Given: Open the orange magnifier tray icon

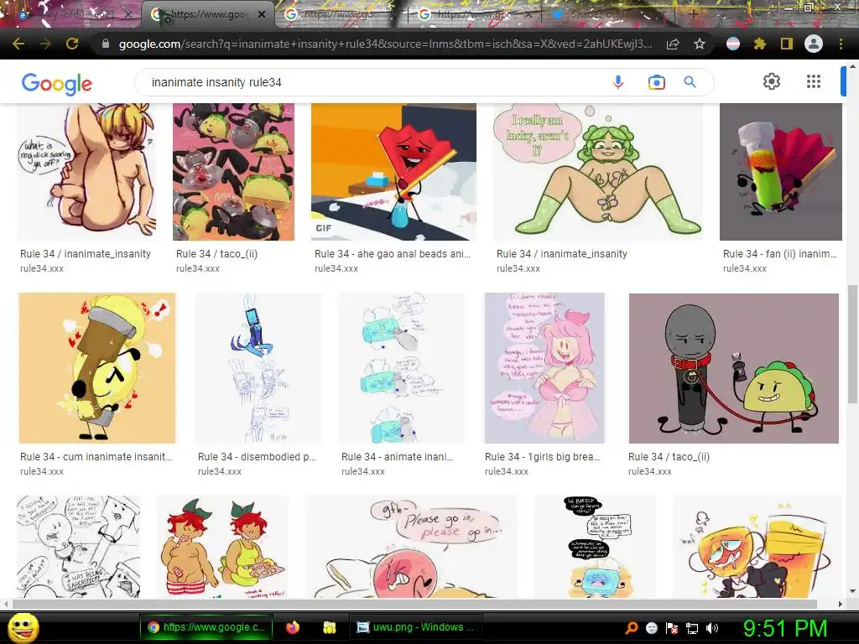Looking at the screenshot, I should (x=631, y=628).
